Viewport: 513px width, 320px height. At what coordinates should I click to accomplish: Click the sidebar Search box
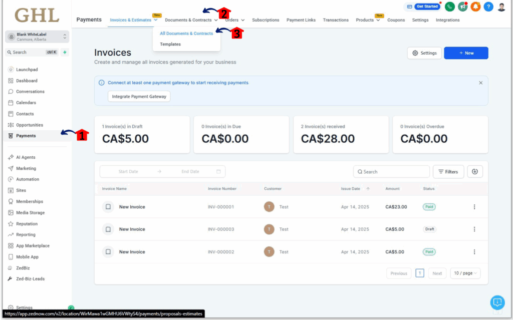point(32,53)
